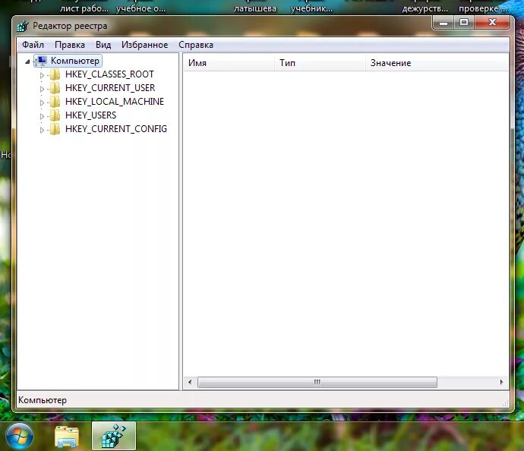Click the Значение column header
The height and width of the screenshot is (451, 524).
[x=437, y=63]
